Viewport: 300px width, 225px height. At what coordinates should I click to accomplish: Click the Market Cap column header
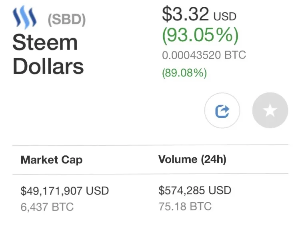52,160
